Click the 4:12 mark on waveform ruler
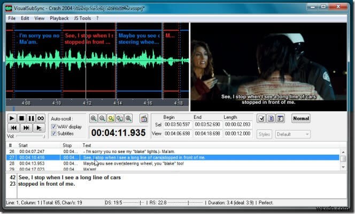 pos(87,103)
